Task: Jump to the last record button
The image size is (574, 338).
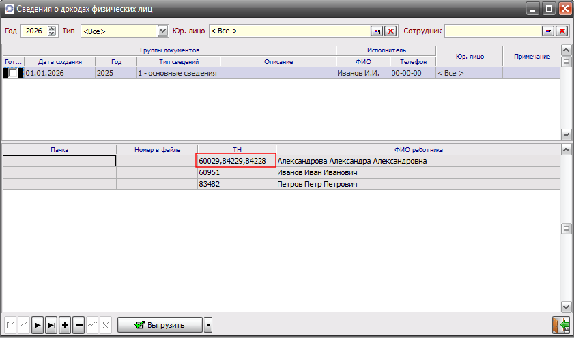Action: click(51, 325)
